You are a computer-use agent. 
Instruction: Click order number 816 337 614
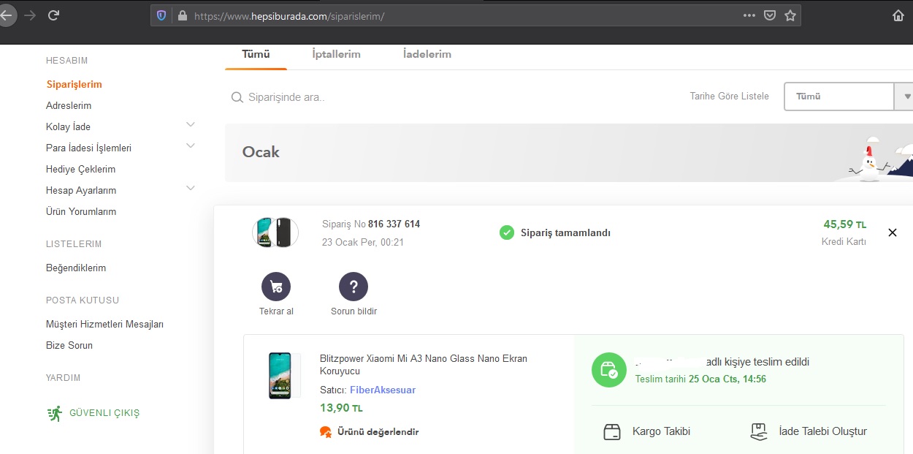(x=394, y=224)
